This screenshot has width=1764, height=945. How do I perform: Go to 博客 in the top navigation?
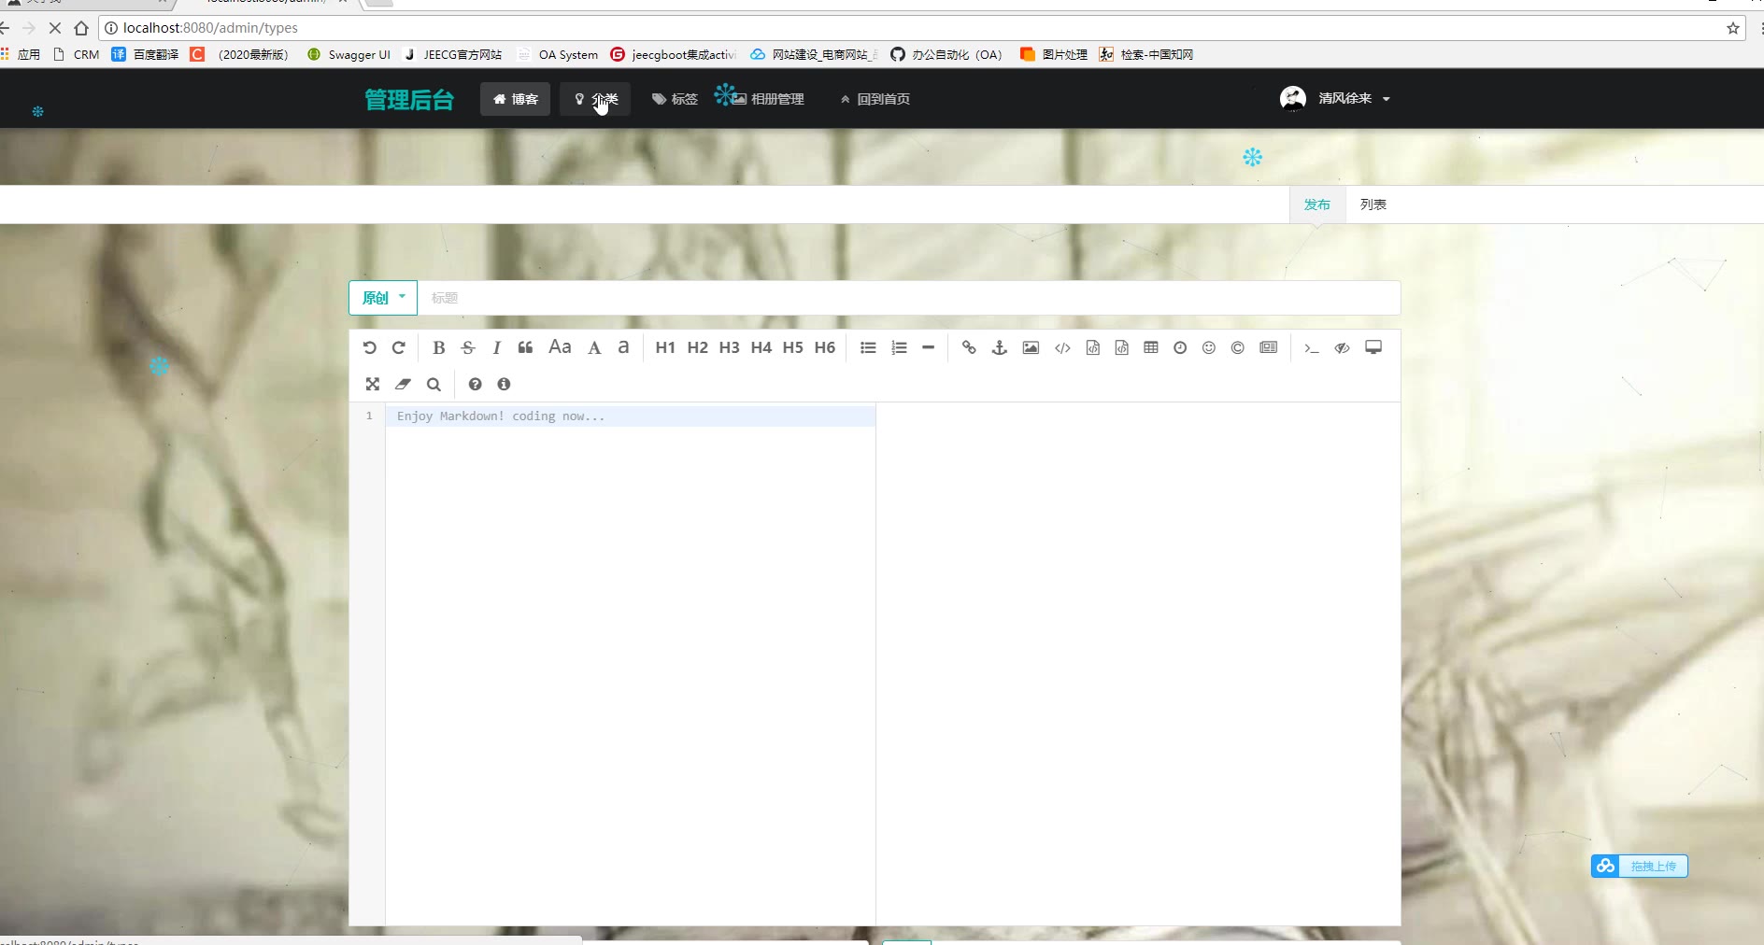[516, 99]
